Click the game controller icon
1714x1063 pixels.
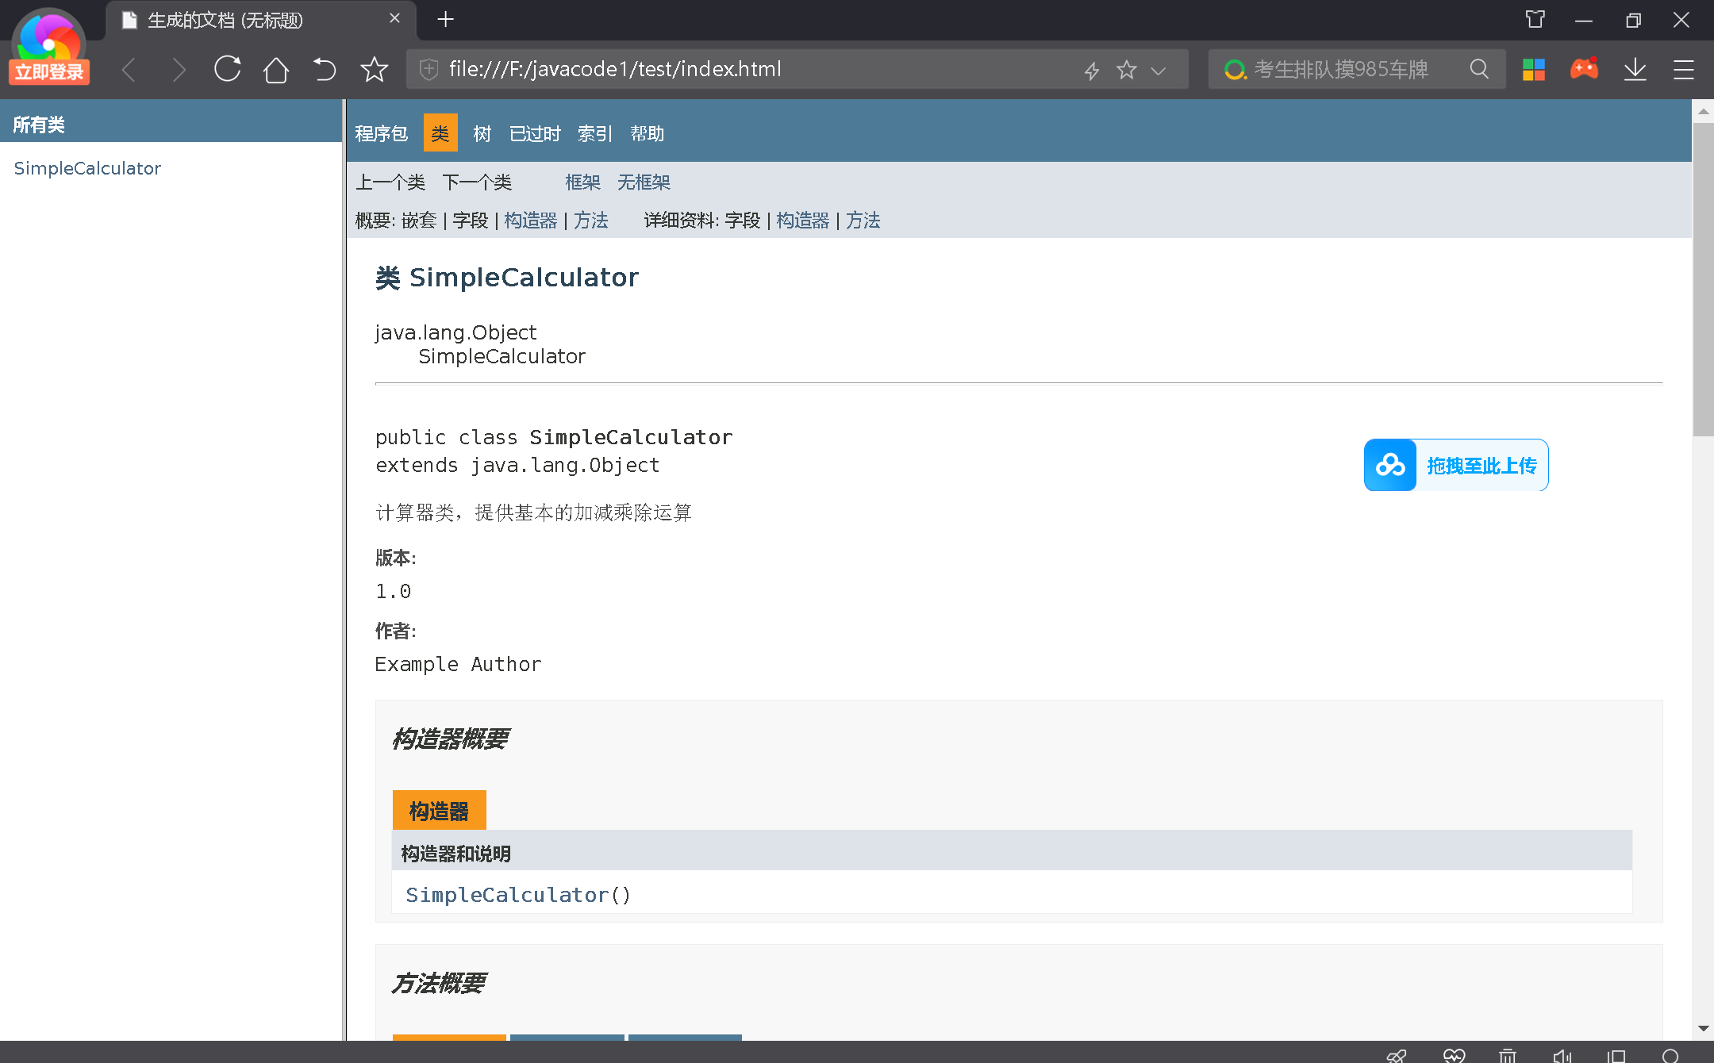click(x=1584, y=69)
